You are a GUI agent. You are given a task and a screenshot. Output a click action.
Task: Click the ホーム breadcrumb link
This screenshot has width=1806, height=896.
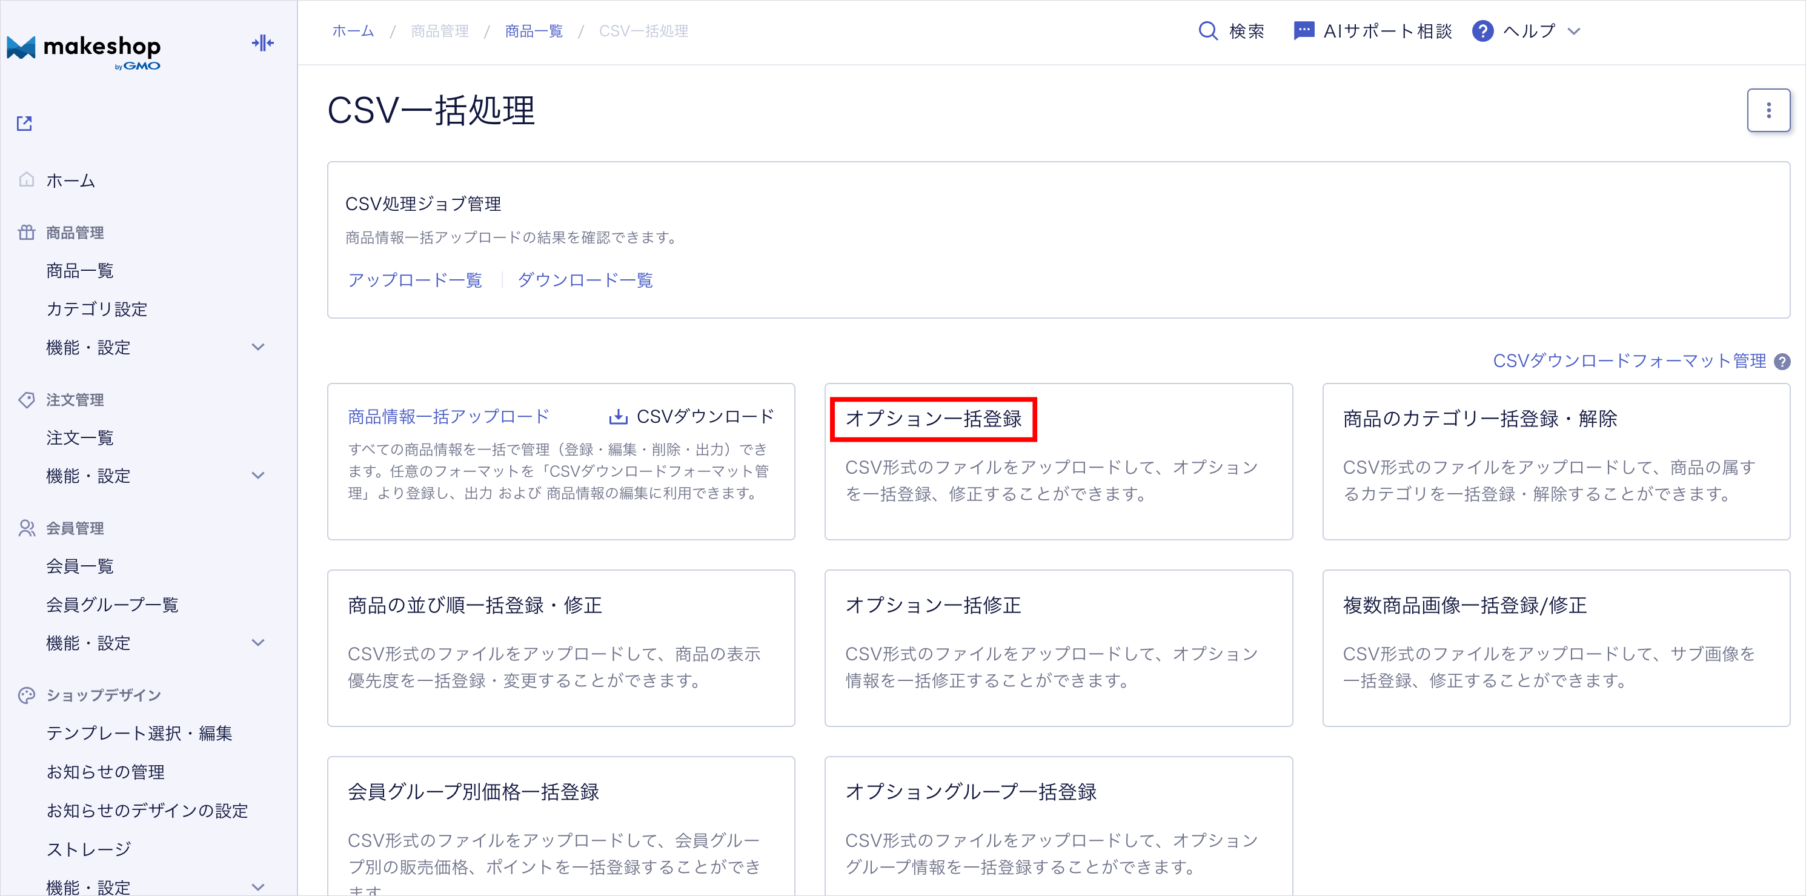353,31
